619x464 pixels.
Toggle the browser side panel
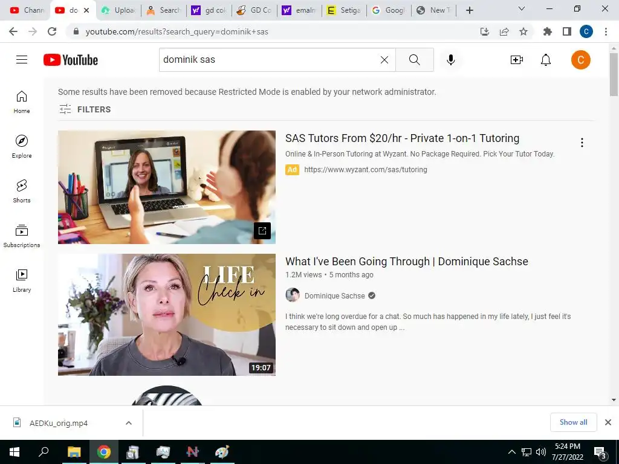[x=567, y=31]
